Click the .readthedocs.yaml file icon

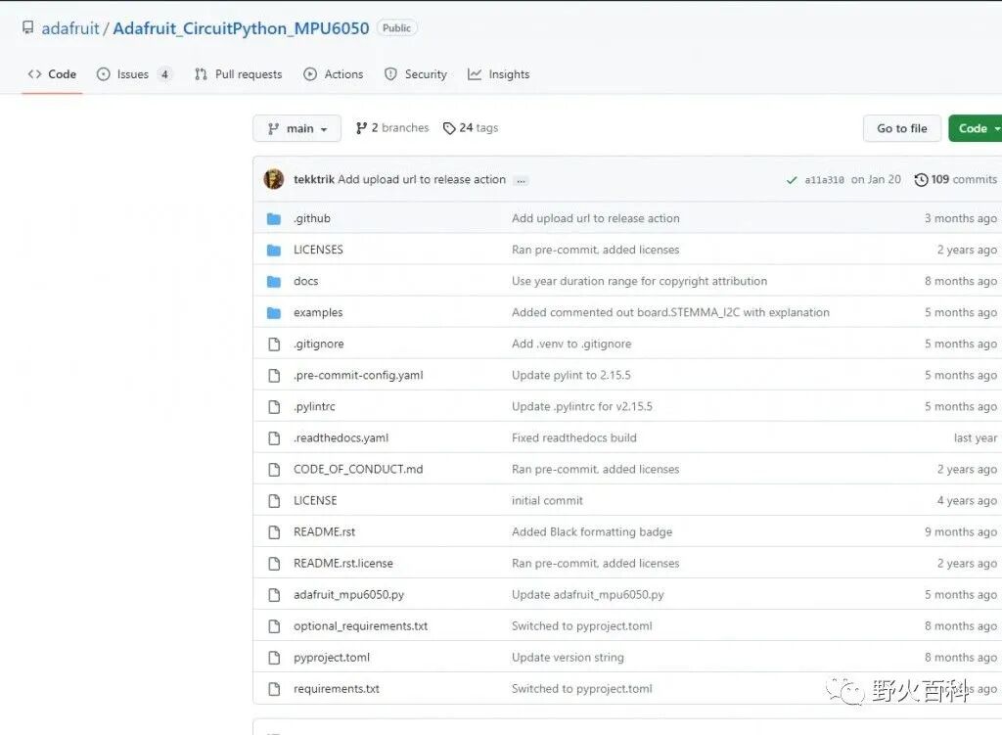(274, 437)
